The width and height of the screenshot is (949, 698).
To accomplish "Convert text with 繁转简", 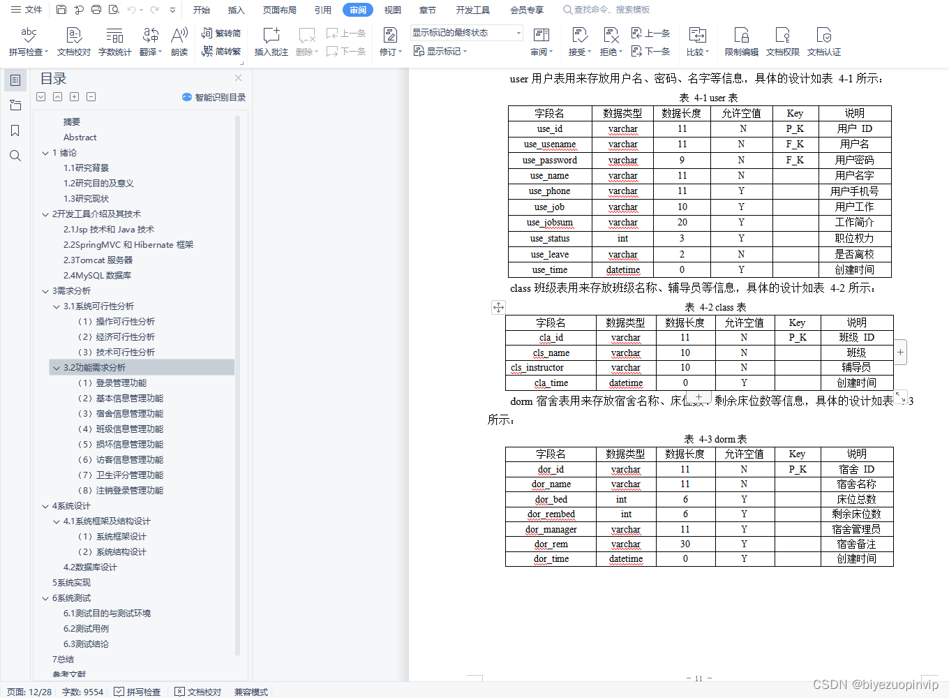I will pos(221,33).
